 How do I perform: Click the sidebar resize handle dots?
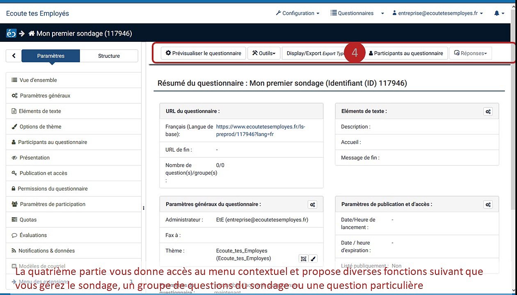coord(144,208)
